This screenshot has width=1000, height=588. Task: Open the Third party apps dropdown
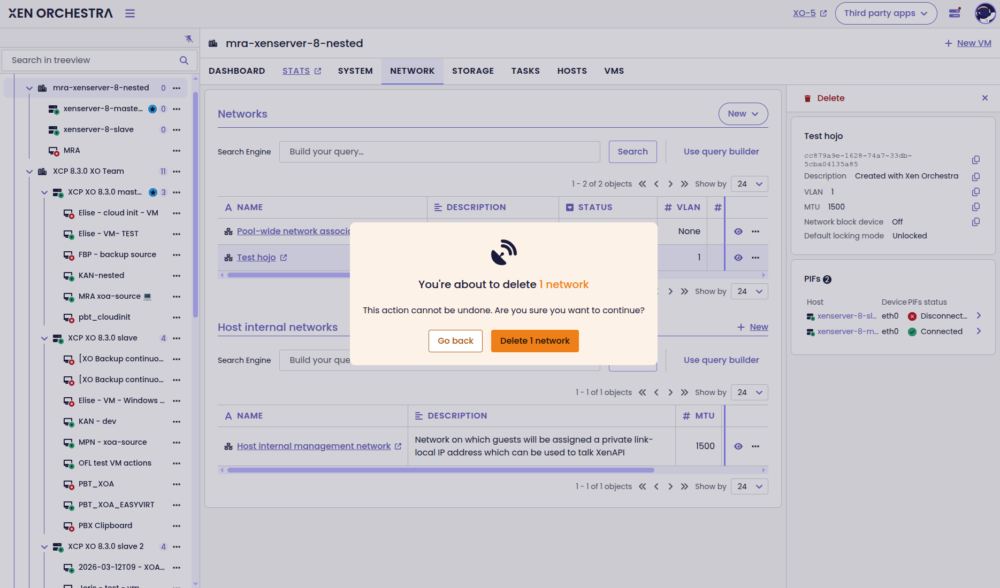886,13
